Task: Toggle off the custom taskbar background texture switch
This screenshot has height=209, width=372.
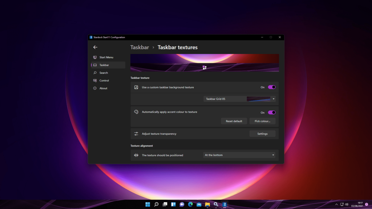Action: (271, 87)
